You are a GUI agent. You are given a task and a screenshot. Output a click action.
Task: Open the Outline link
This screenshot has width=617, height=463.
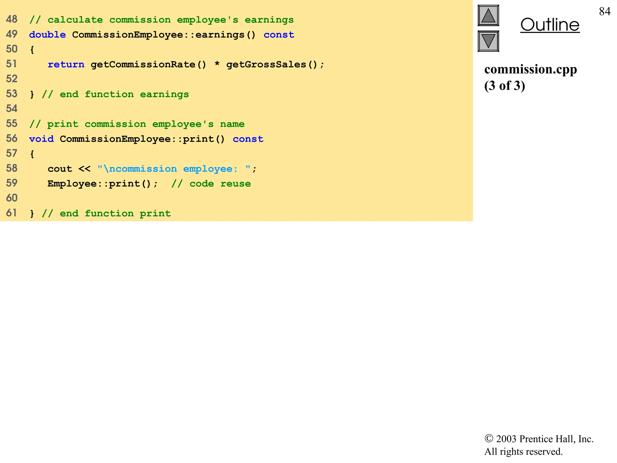tap(550, 25)
